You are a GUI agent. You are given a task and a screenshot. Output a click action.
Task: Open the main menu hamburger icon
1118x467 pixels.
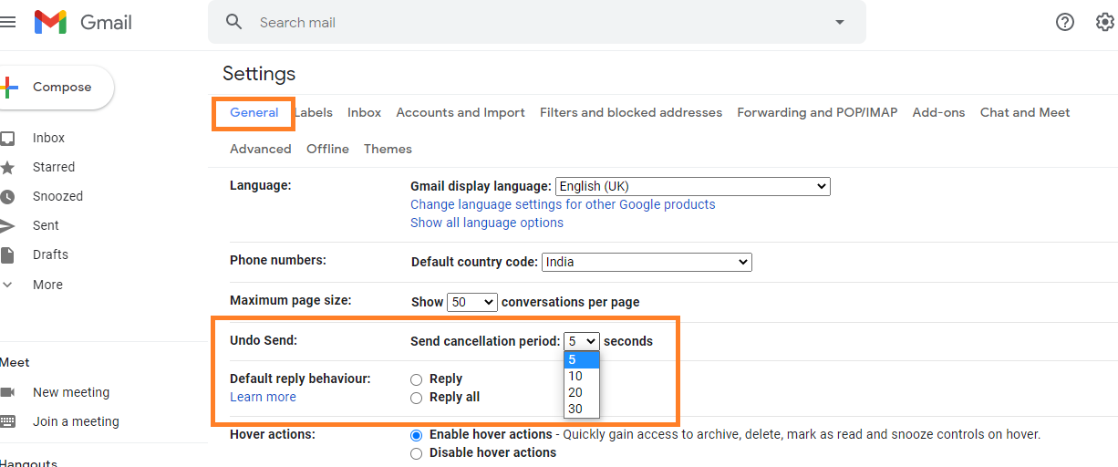pyautogui.click(x=7, y=22)
